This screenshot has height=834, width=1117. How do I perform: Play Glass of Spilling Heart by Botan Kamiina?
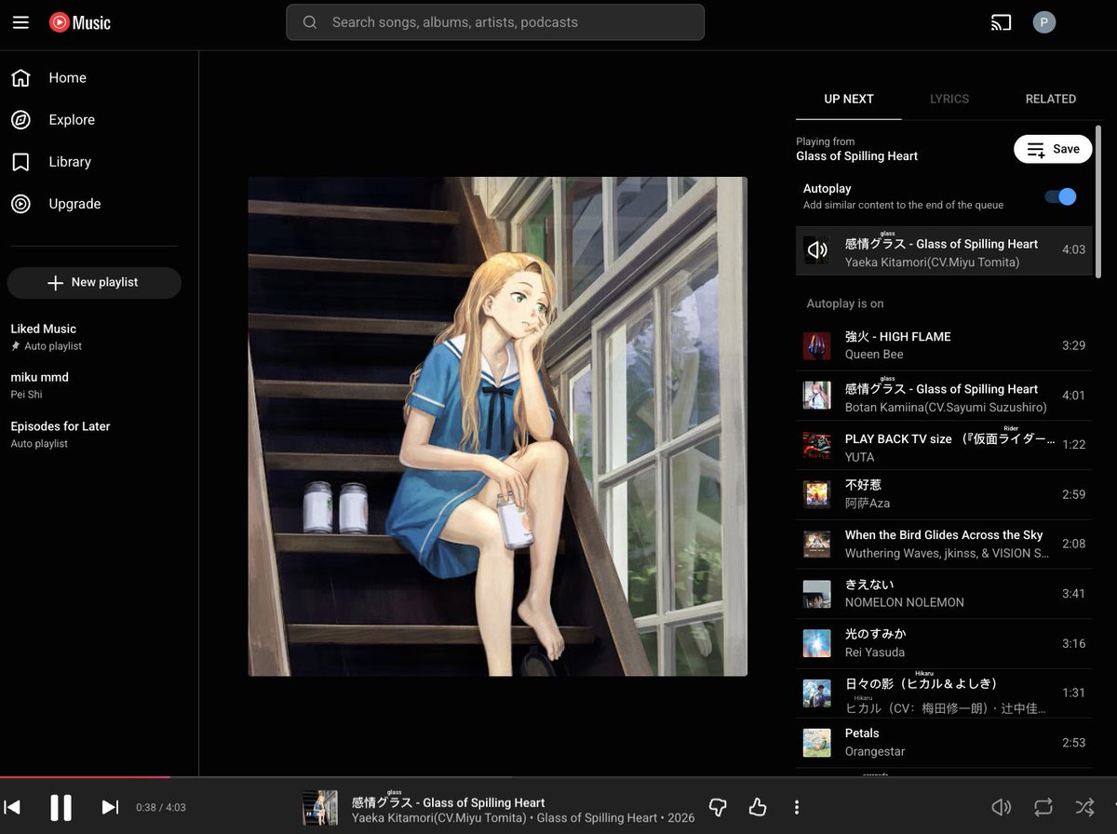coord(944,395)
